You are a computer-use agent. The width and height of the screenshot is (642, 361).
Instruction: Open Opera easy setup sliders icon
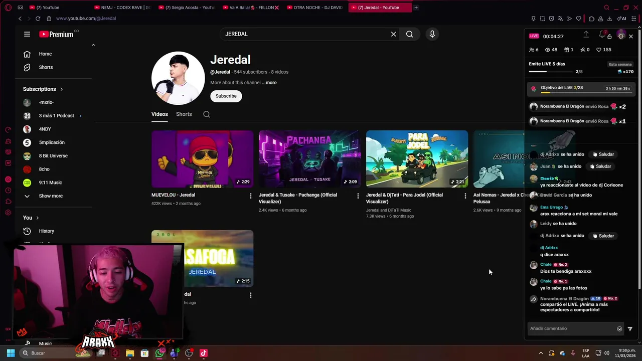pyautogui.click(x=634, y=19)
